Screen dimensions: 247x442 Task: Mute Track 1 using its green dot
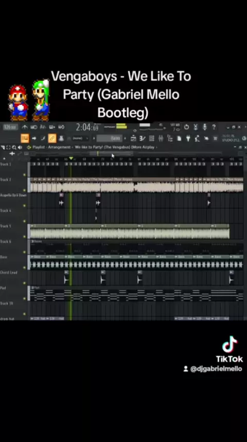click(x=24, y=175)
